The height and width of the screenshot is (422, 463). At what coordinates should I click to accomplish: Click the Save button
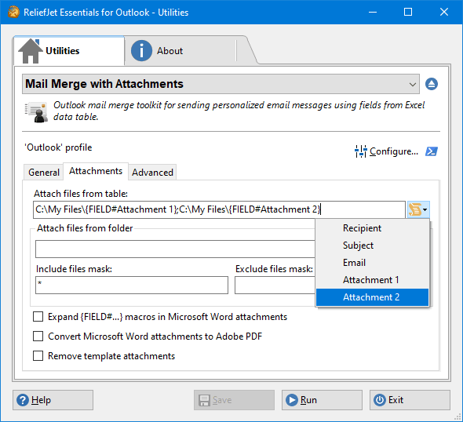[234, 400]
